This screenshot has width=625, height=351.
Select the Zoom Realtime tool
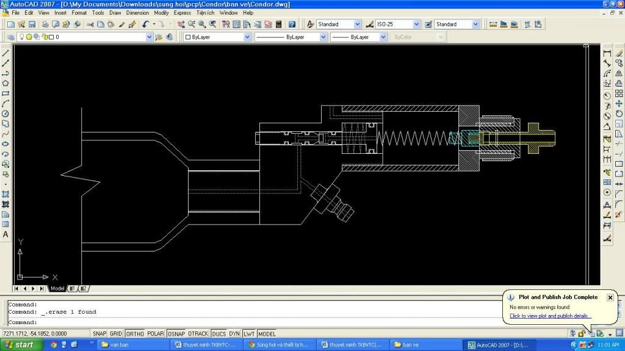[x=192, y=24]
